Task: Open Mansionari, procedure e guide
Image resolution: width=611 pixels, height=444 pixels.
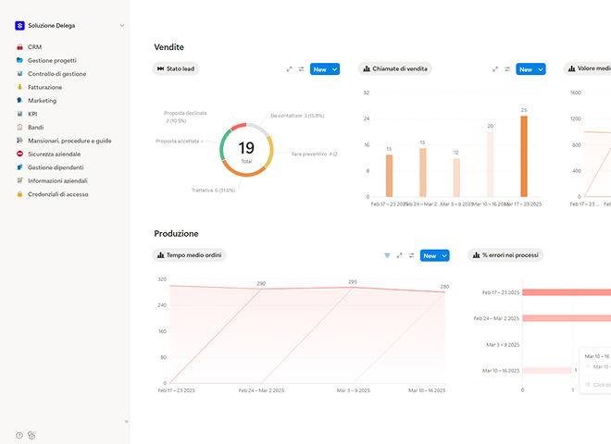Action: (69, 141)
